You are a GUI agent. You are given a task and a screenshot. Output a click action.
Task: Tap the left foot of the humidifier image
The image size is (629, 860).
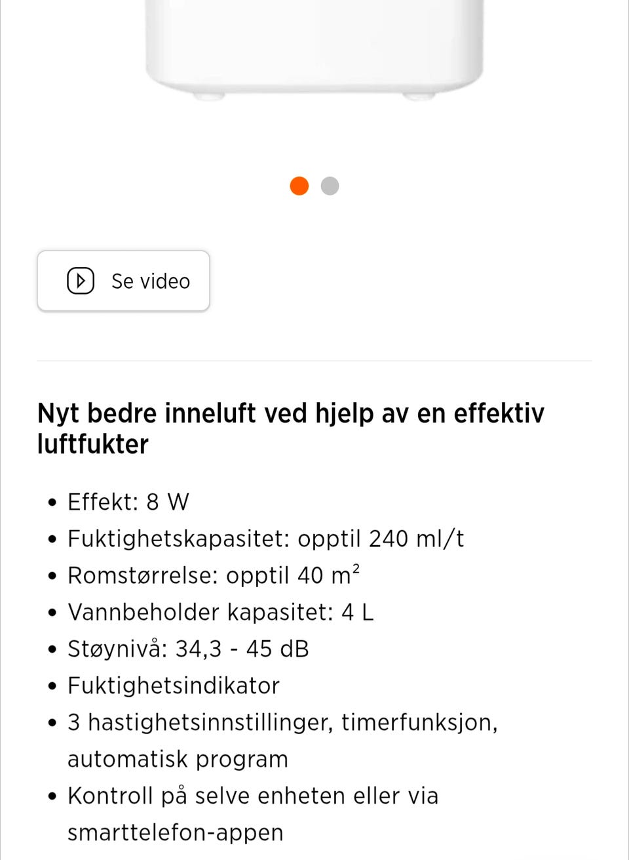(209, 96)
